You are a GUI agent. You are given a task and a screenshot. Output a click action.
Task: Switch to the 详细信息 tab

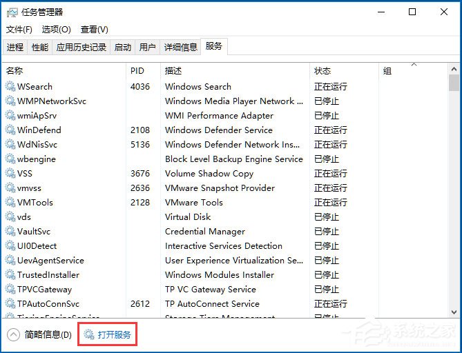tap(180, 47)
